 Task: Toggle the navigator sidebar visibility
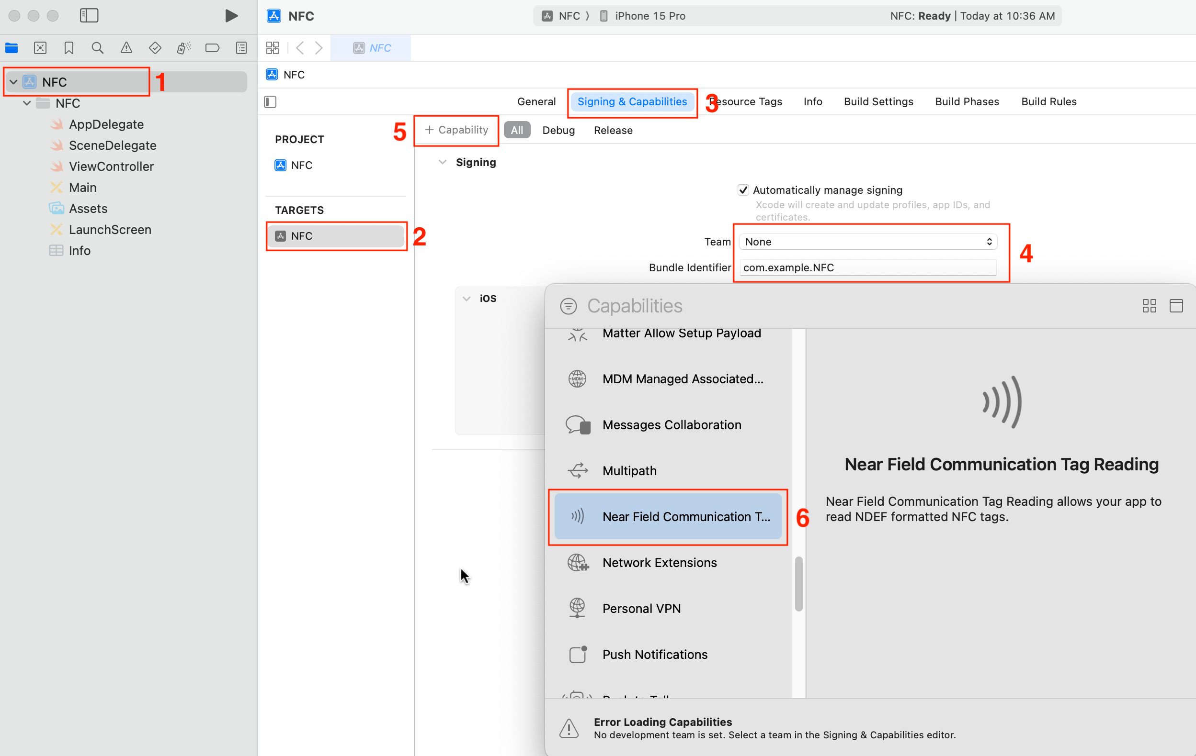tap(90, 16)
